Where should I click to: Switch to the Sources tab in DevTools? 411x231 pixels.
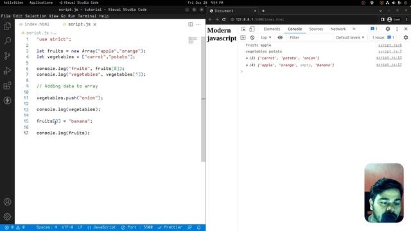tap(316, 29)
